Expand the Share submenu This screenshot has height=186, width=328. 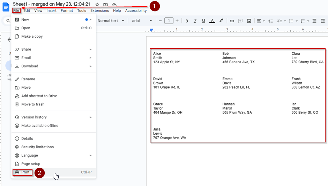pyautogui.click(x=53, y=49)
